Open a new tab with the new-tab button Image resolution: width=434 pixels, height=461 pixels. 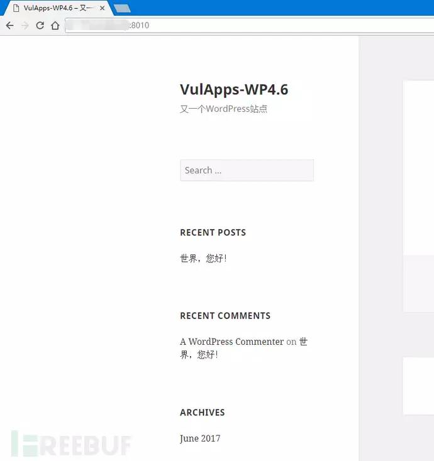(122, 9)
